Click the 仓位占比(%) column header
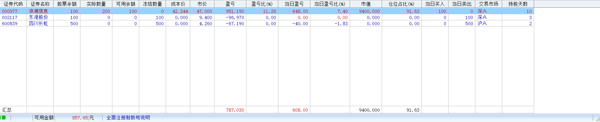Image resolution: width=600 pixels, height=122 pixels. [x=402, y=4]
